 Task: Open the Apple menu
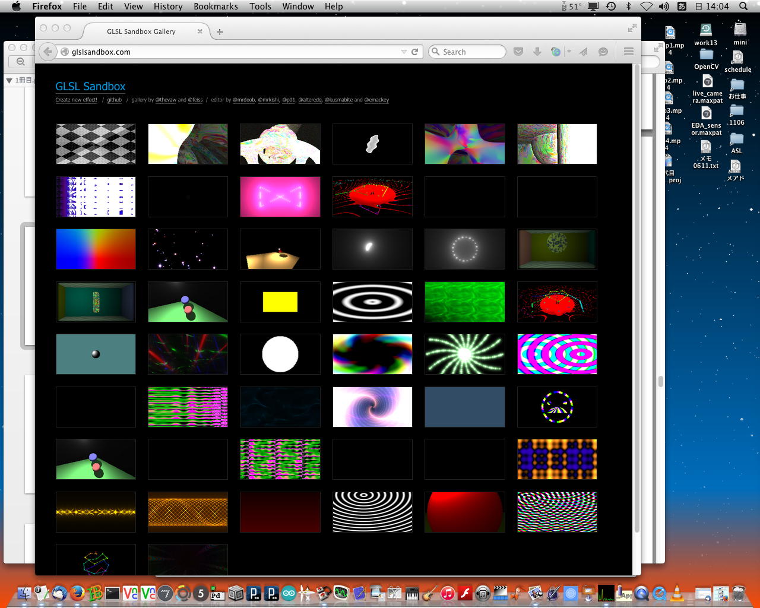tap(16, 6)
